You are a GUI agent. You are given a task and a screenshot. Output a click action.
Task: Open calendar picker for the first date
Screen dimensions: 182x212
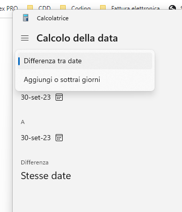click(x=59, y=97)
